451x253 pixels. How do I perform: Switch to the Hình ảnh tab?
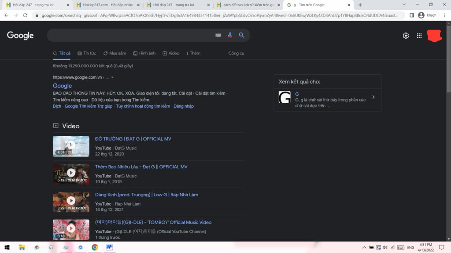pos(144,53)
